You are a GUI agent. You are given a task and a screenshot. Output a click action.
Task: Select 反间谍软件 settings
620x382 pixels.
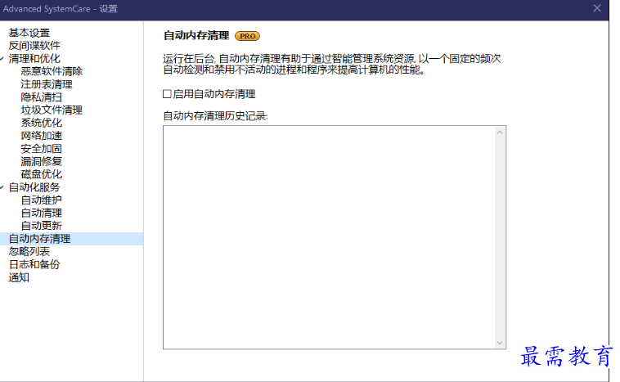click(34, 46)
